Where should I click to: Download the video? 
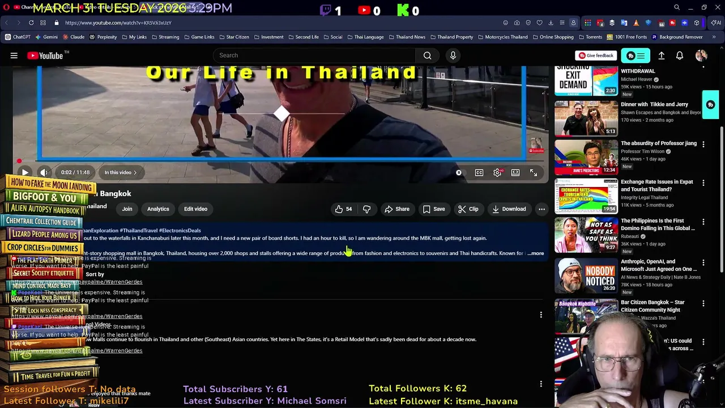509,209
